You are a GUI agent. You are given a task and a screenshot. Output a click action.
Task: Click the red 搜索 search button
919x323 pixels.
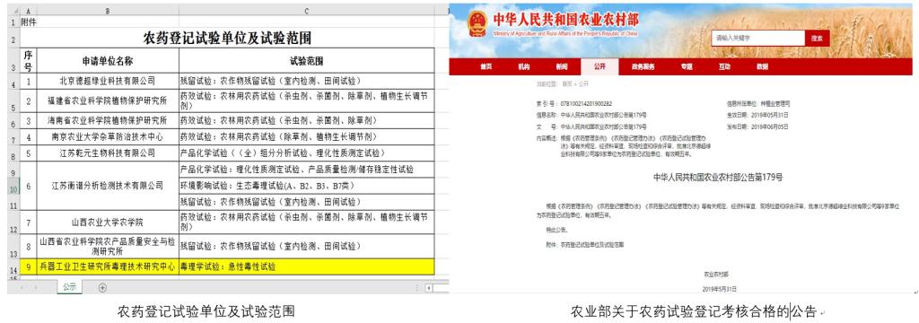click(818, 38)
